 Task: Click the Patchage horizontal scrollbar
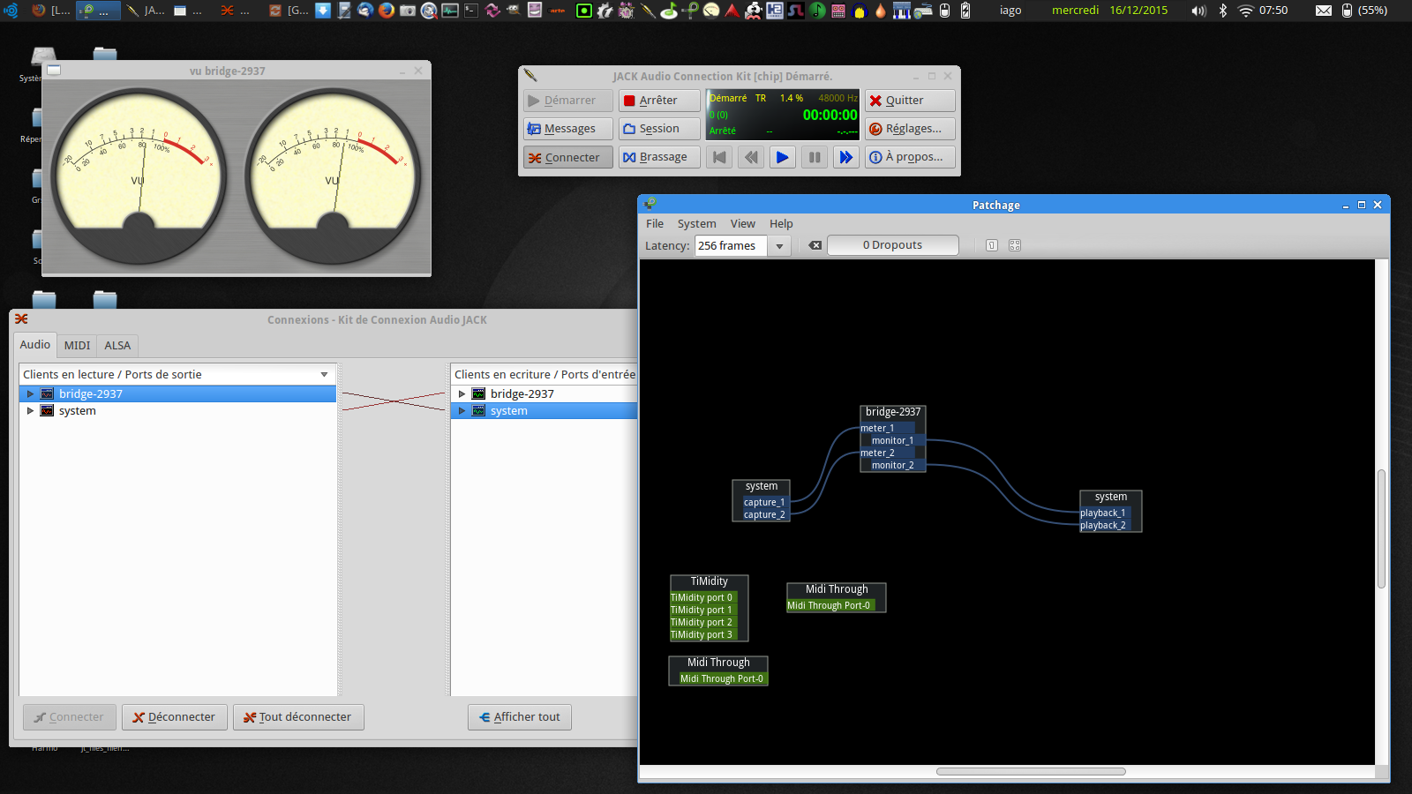[x=1030, y=771]
